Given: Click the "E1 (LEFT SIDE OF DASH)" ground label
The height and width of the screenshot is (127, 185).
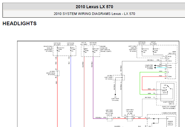Looking at the screenshot, I should [115, 99].
